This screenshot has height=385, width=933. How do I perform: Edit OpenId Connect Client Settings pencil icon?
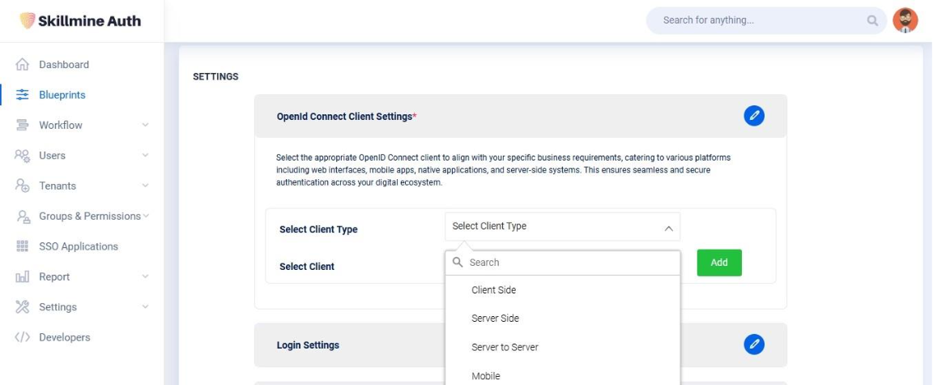coord(753,116)
